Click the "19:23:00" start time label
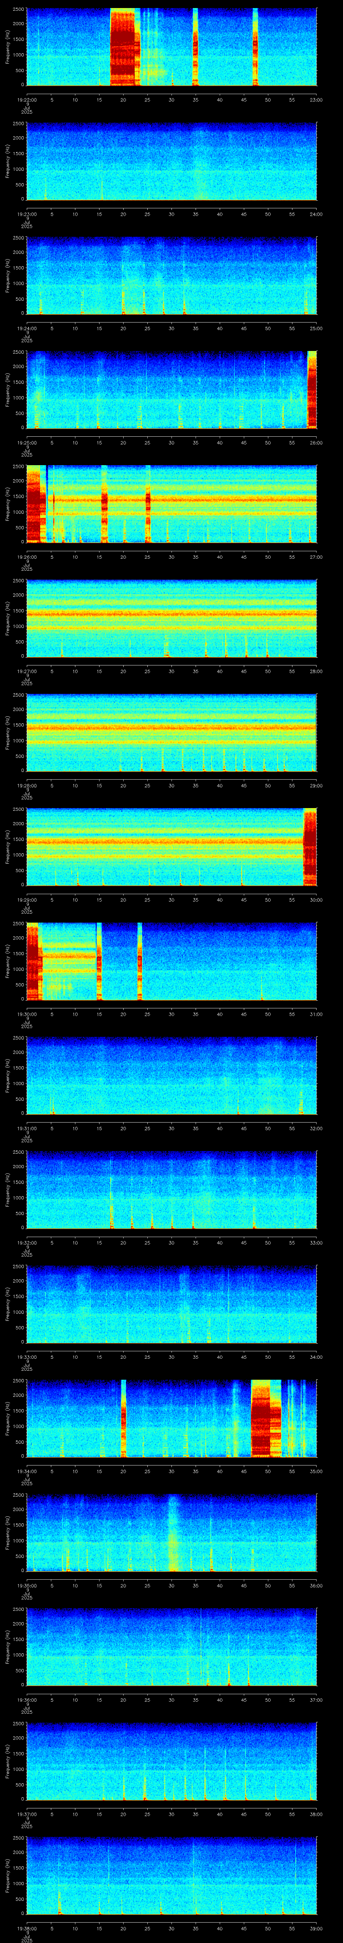Screen dimensions: 343x1943 [26, 214]
